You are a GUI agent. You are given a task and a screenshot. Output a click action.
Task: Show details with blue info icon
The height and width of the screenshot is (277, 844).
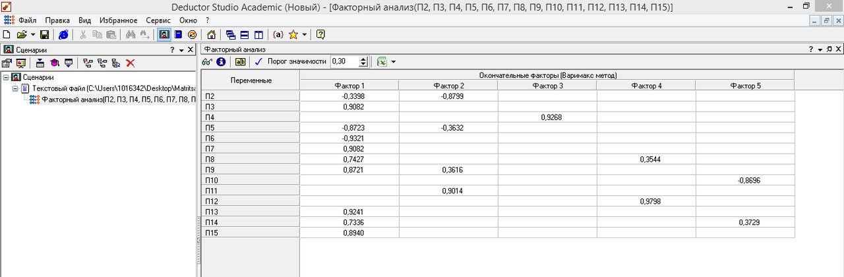tap(221, 61)
